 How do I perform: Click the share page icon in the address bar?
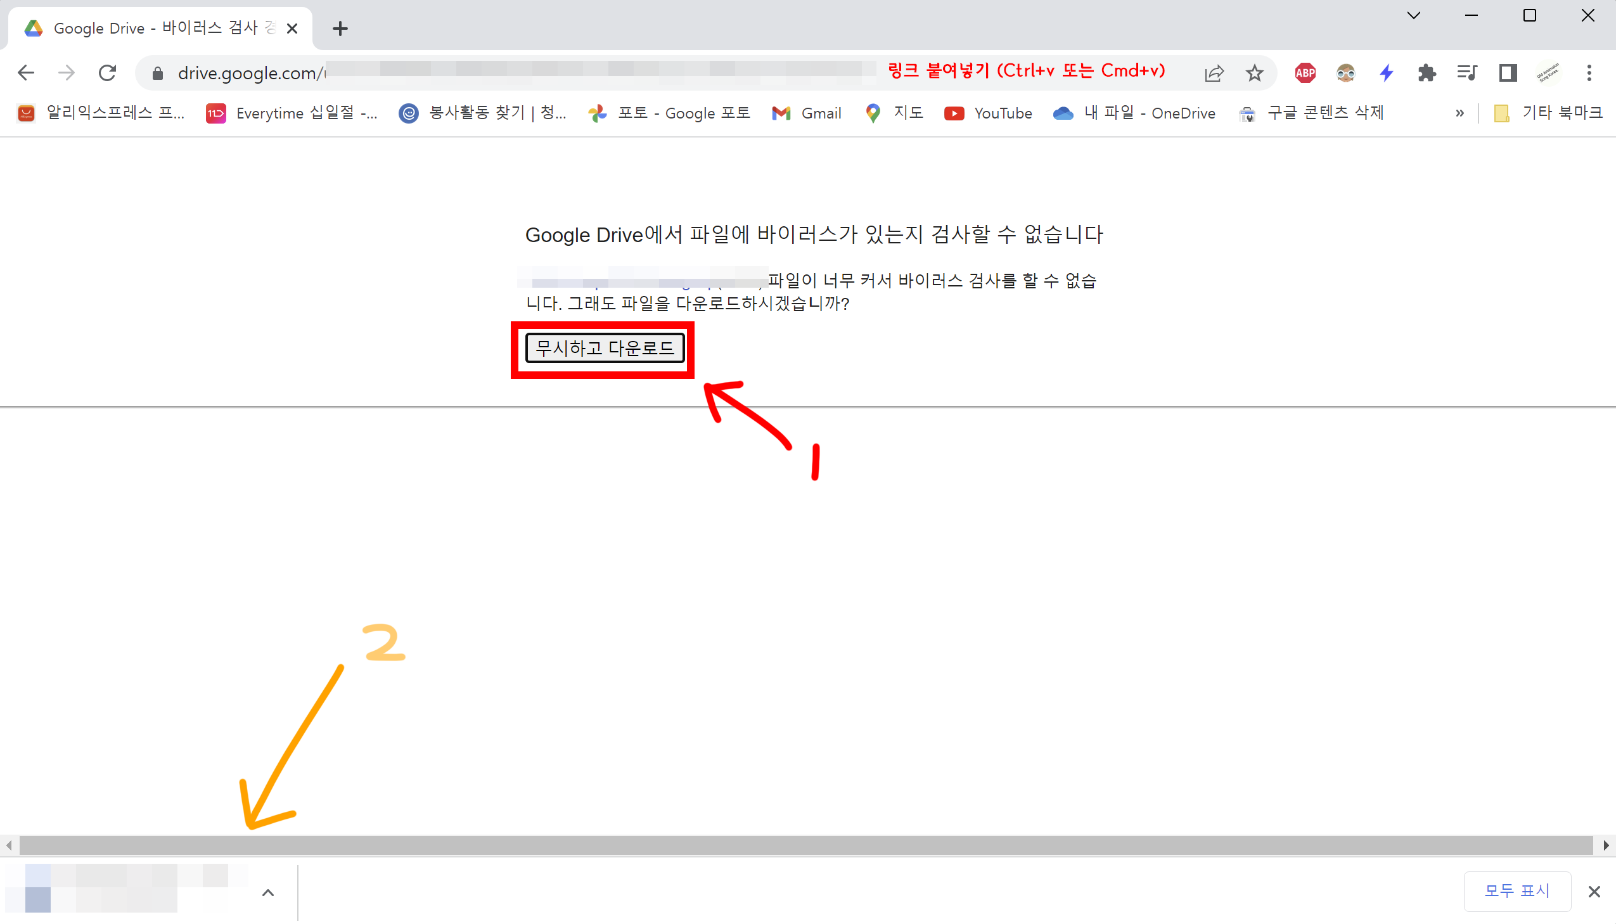tap(1214, 73)
